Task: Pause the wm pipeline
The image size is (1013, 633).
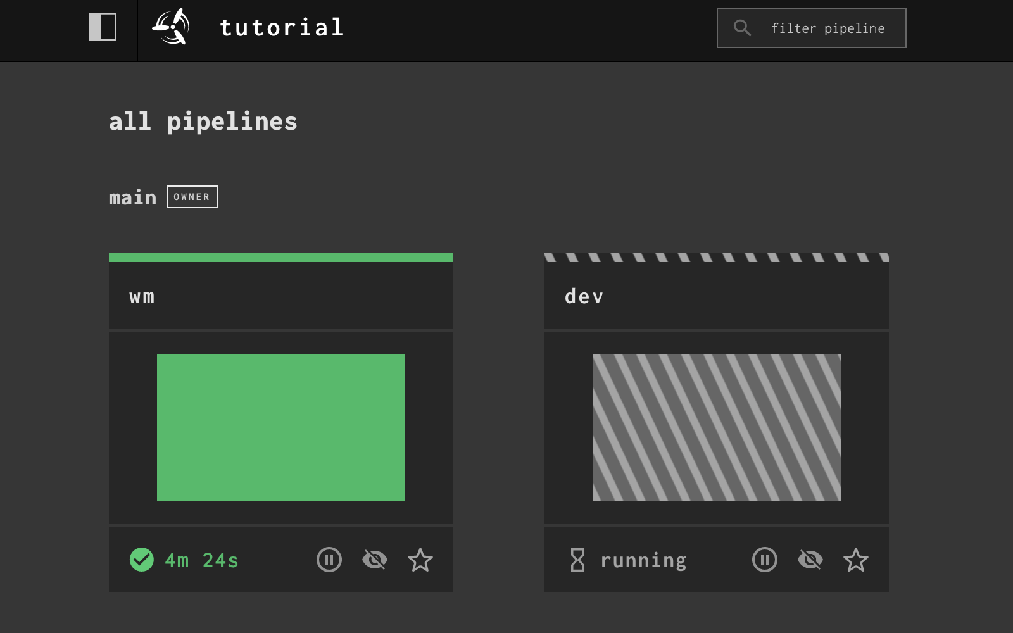Action: pyautogui.click(x=329, y=560)
